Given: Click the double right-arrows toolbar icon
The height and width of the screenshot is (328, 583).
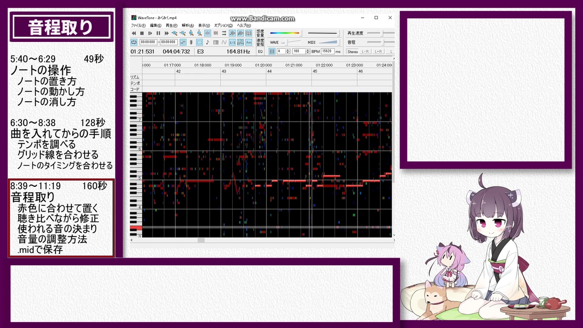Looking at the screenshot, I should click(x=224, y=33).
